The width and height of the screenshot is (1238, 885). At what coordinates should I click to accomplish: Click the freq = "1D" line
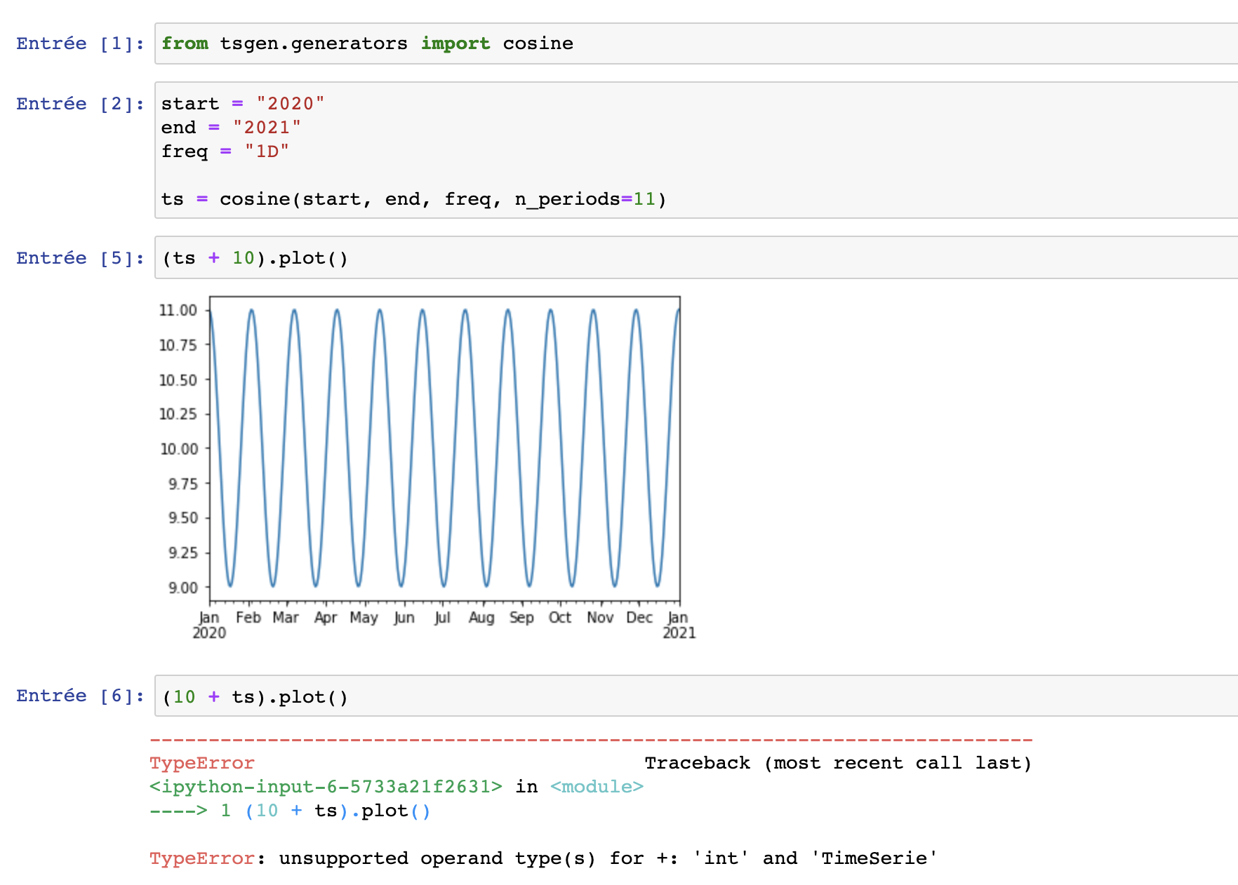point(225,151)
